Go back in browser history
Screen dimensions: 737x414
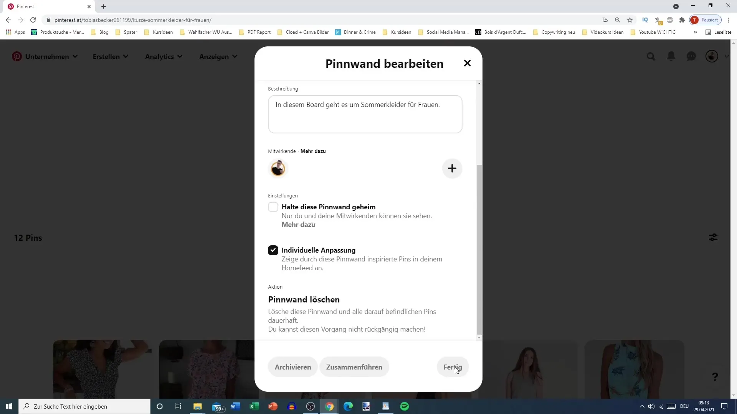click(x=8, y=20)
